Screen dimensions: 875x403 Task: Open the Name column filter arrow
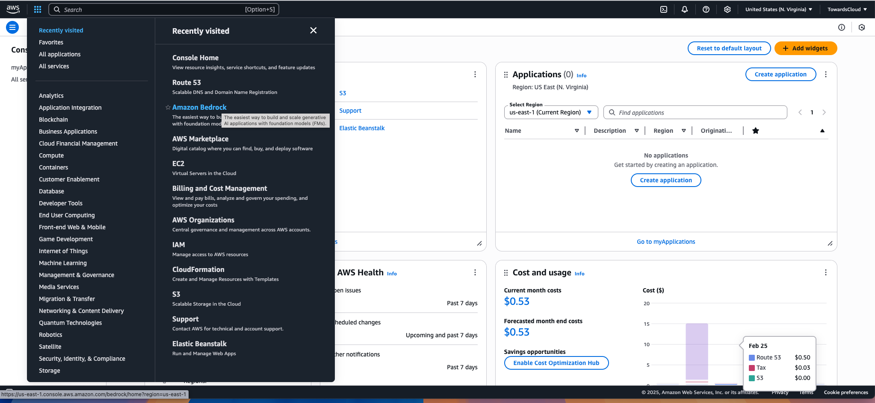tap(577, 131)
